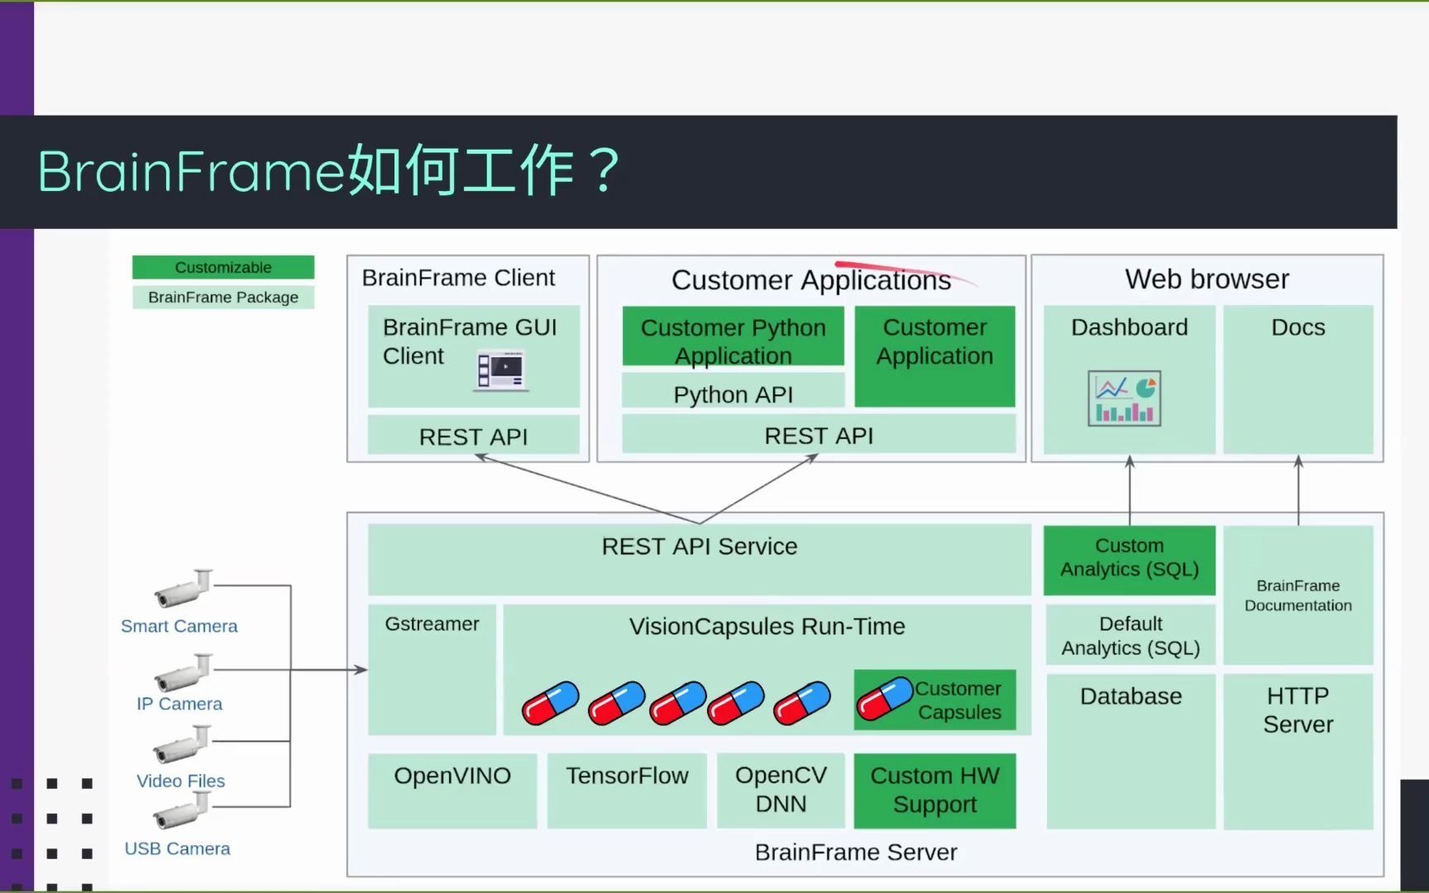
Task: Click the analytics chart icon under Dashboard
Action: pos(1126,397)
